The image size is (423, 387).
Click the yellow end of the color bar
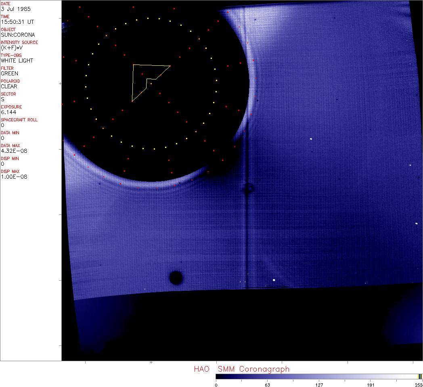pyautogui.click(x=420, y=376)
